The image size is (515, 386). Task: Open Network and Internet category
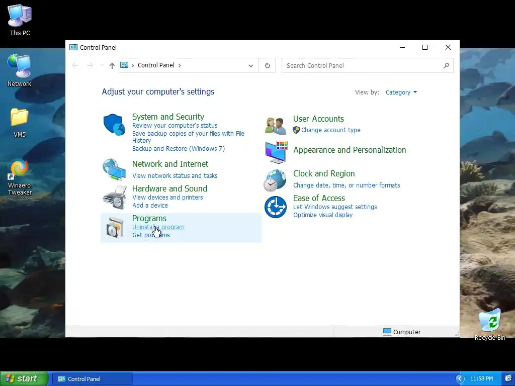coord(170,164)
